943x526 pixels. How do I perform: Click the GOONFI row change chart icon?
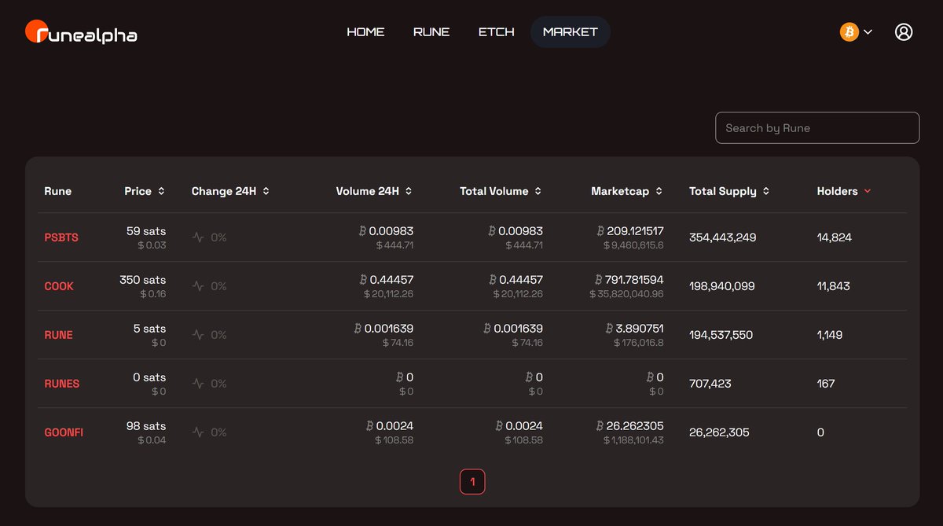click(x=198, y=432)
